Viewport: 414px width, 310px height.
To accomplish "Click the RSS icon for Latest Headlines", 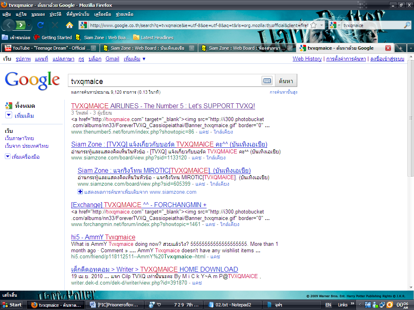I will [x=136, y=38].
